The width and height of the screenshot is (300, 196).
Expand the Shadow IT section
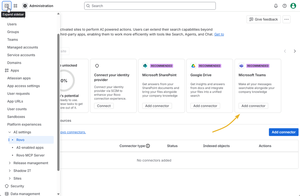[x=10, y=171]
